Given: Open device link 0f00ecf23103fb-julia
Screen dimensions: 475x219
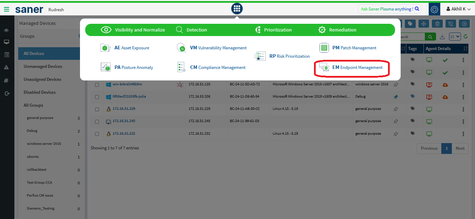Looking at the screenshot, I should click(129, 97).
